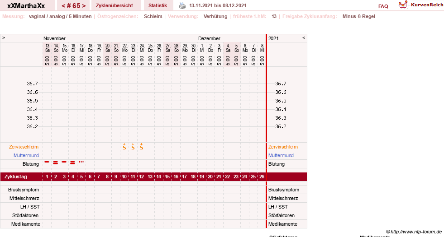This screenshot has height=237, width=444.
Task: Click the left 36.2 temperature label
Action: (32, 126)
